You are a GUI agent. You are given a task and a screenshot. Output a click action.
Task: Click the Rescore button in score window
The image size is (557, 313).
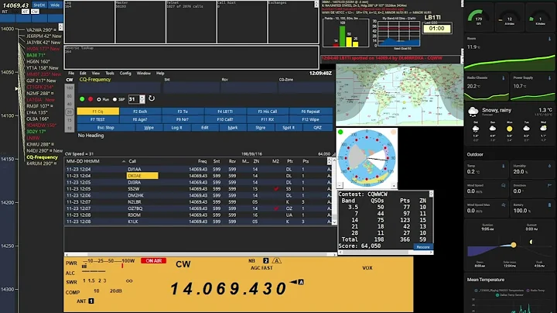pos(422,247)
